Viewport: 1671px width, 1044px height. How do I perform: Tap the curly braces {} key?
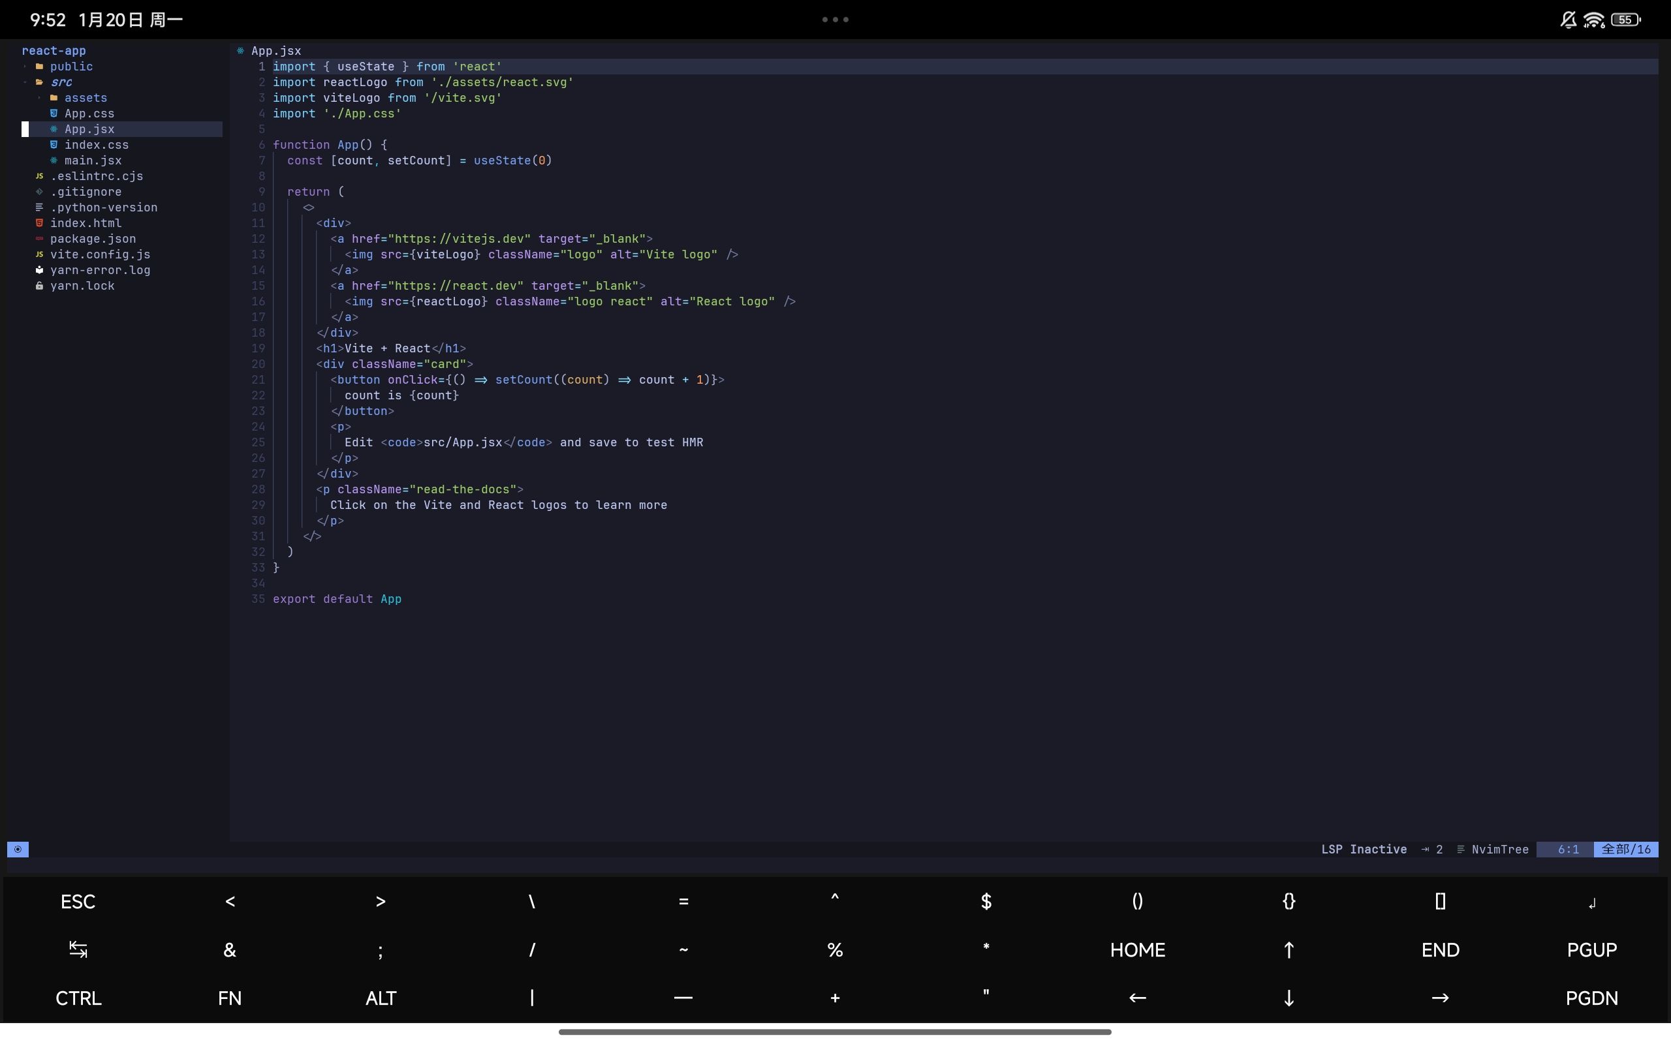(x=1288, y=901)
